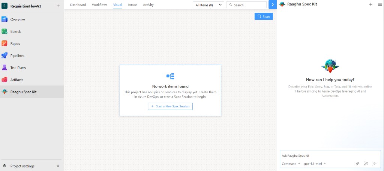This screenshot has height=171, width=384.
Task: Open the Command dropdown
Action: click(x=291, y=164)
